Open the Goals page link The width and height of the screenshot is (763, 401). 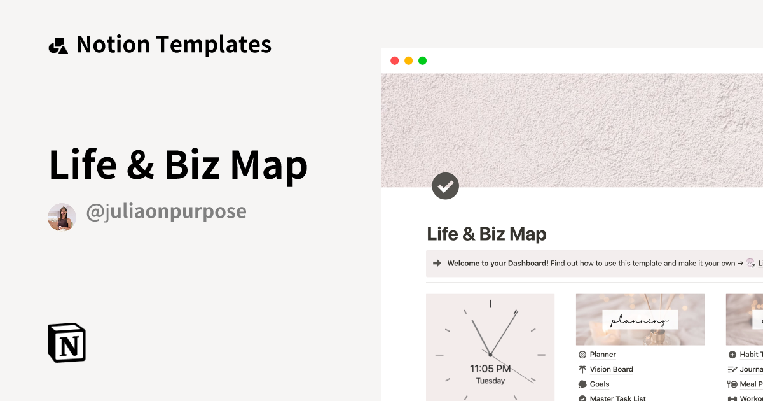(x=600, y=384)
